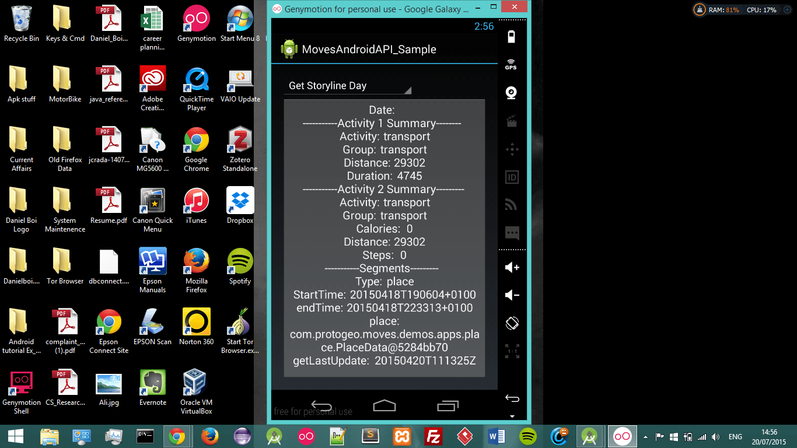Open Genymotion GPS widget
Viewport: 797px width, 448px height.
point(511,64)
